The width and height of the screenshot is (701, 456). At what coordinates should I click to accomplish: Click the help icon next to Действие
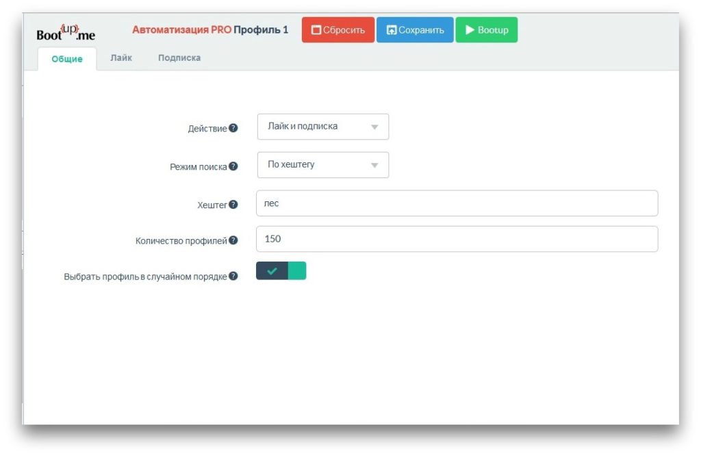tap(233, 128)
